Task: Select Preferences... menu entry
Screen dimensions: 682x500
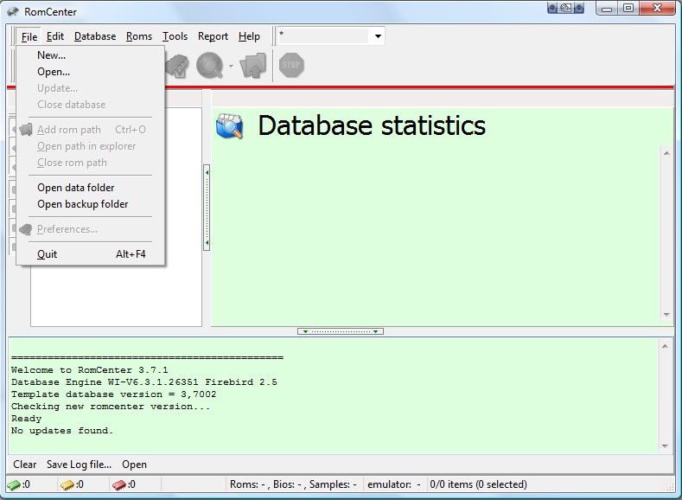Action: point(91,229)
